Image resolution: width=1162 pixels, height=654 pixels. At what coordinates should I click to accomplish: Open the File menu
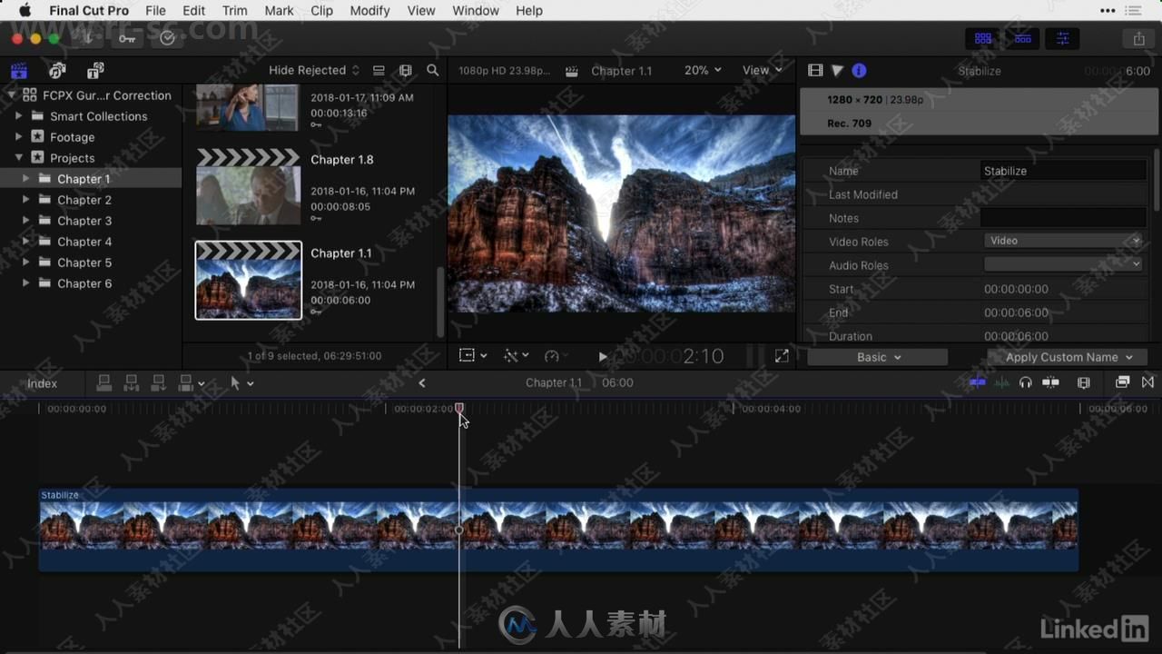(155, 11)
